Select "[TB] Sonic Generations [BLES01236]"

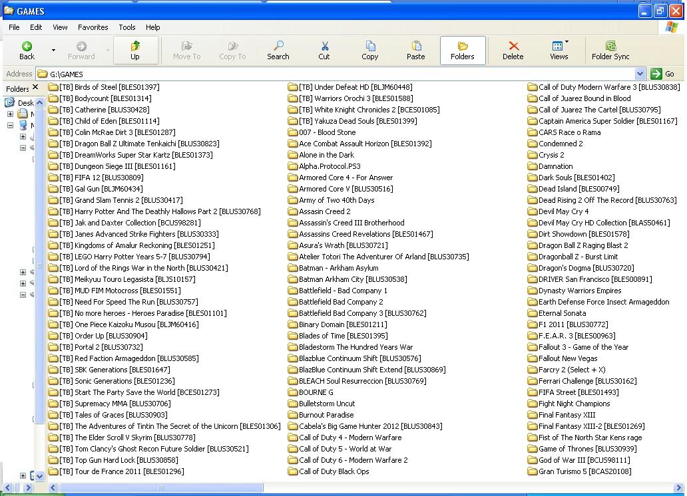pyautogui.click(x=117, y=381)
